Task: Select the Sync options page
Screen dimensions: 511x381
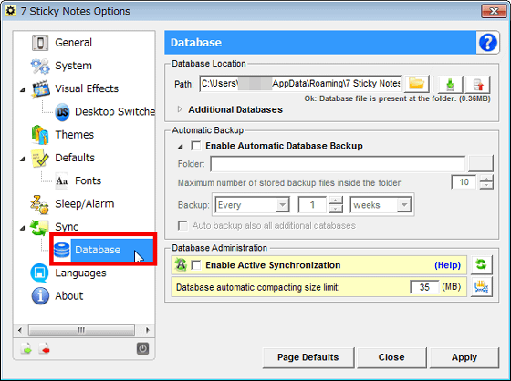Action: tap(67, 227)
